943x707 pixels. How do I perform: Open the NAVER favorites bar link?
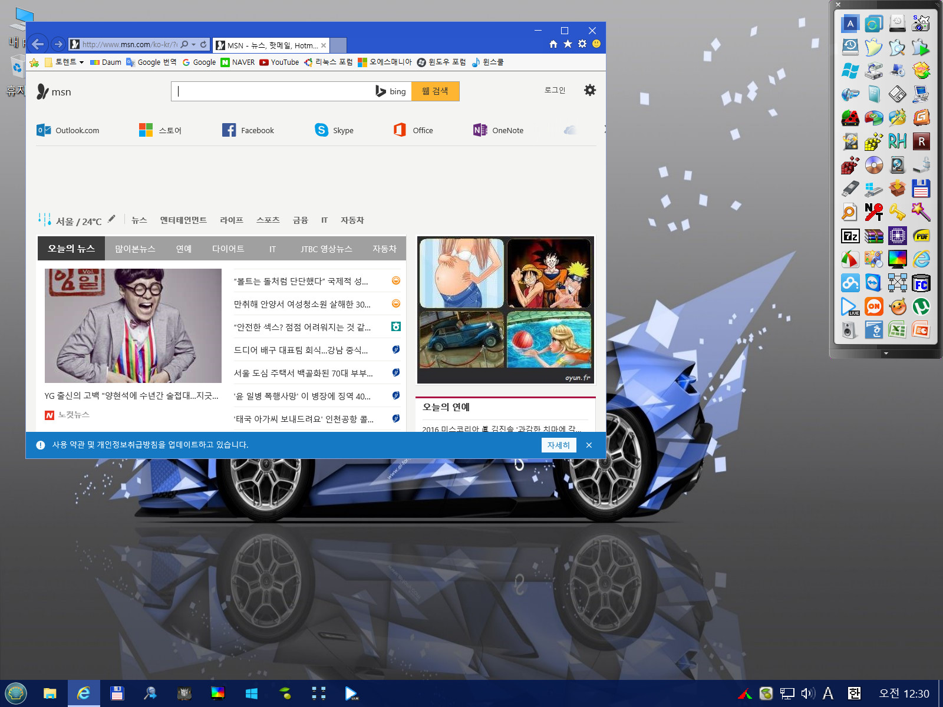click(238, 62)
